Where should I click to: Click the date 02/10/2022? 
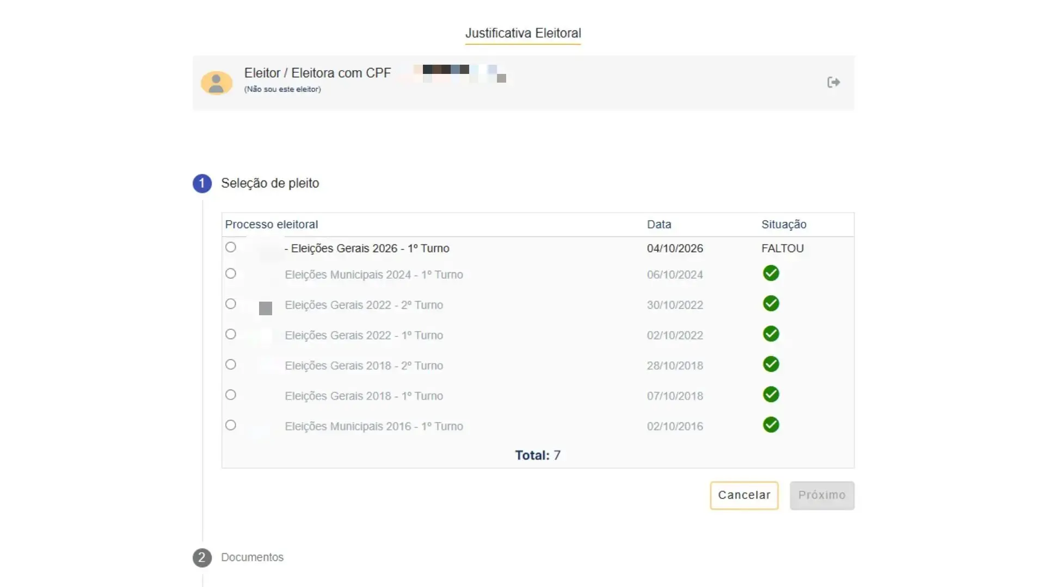675,335
